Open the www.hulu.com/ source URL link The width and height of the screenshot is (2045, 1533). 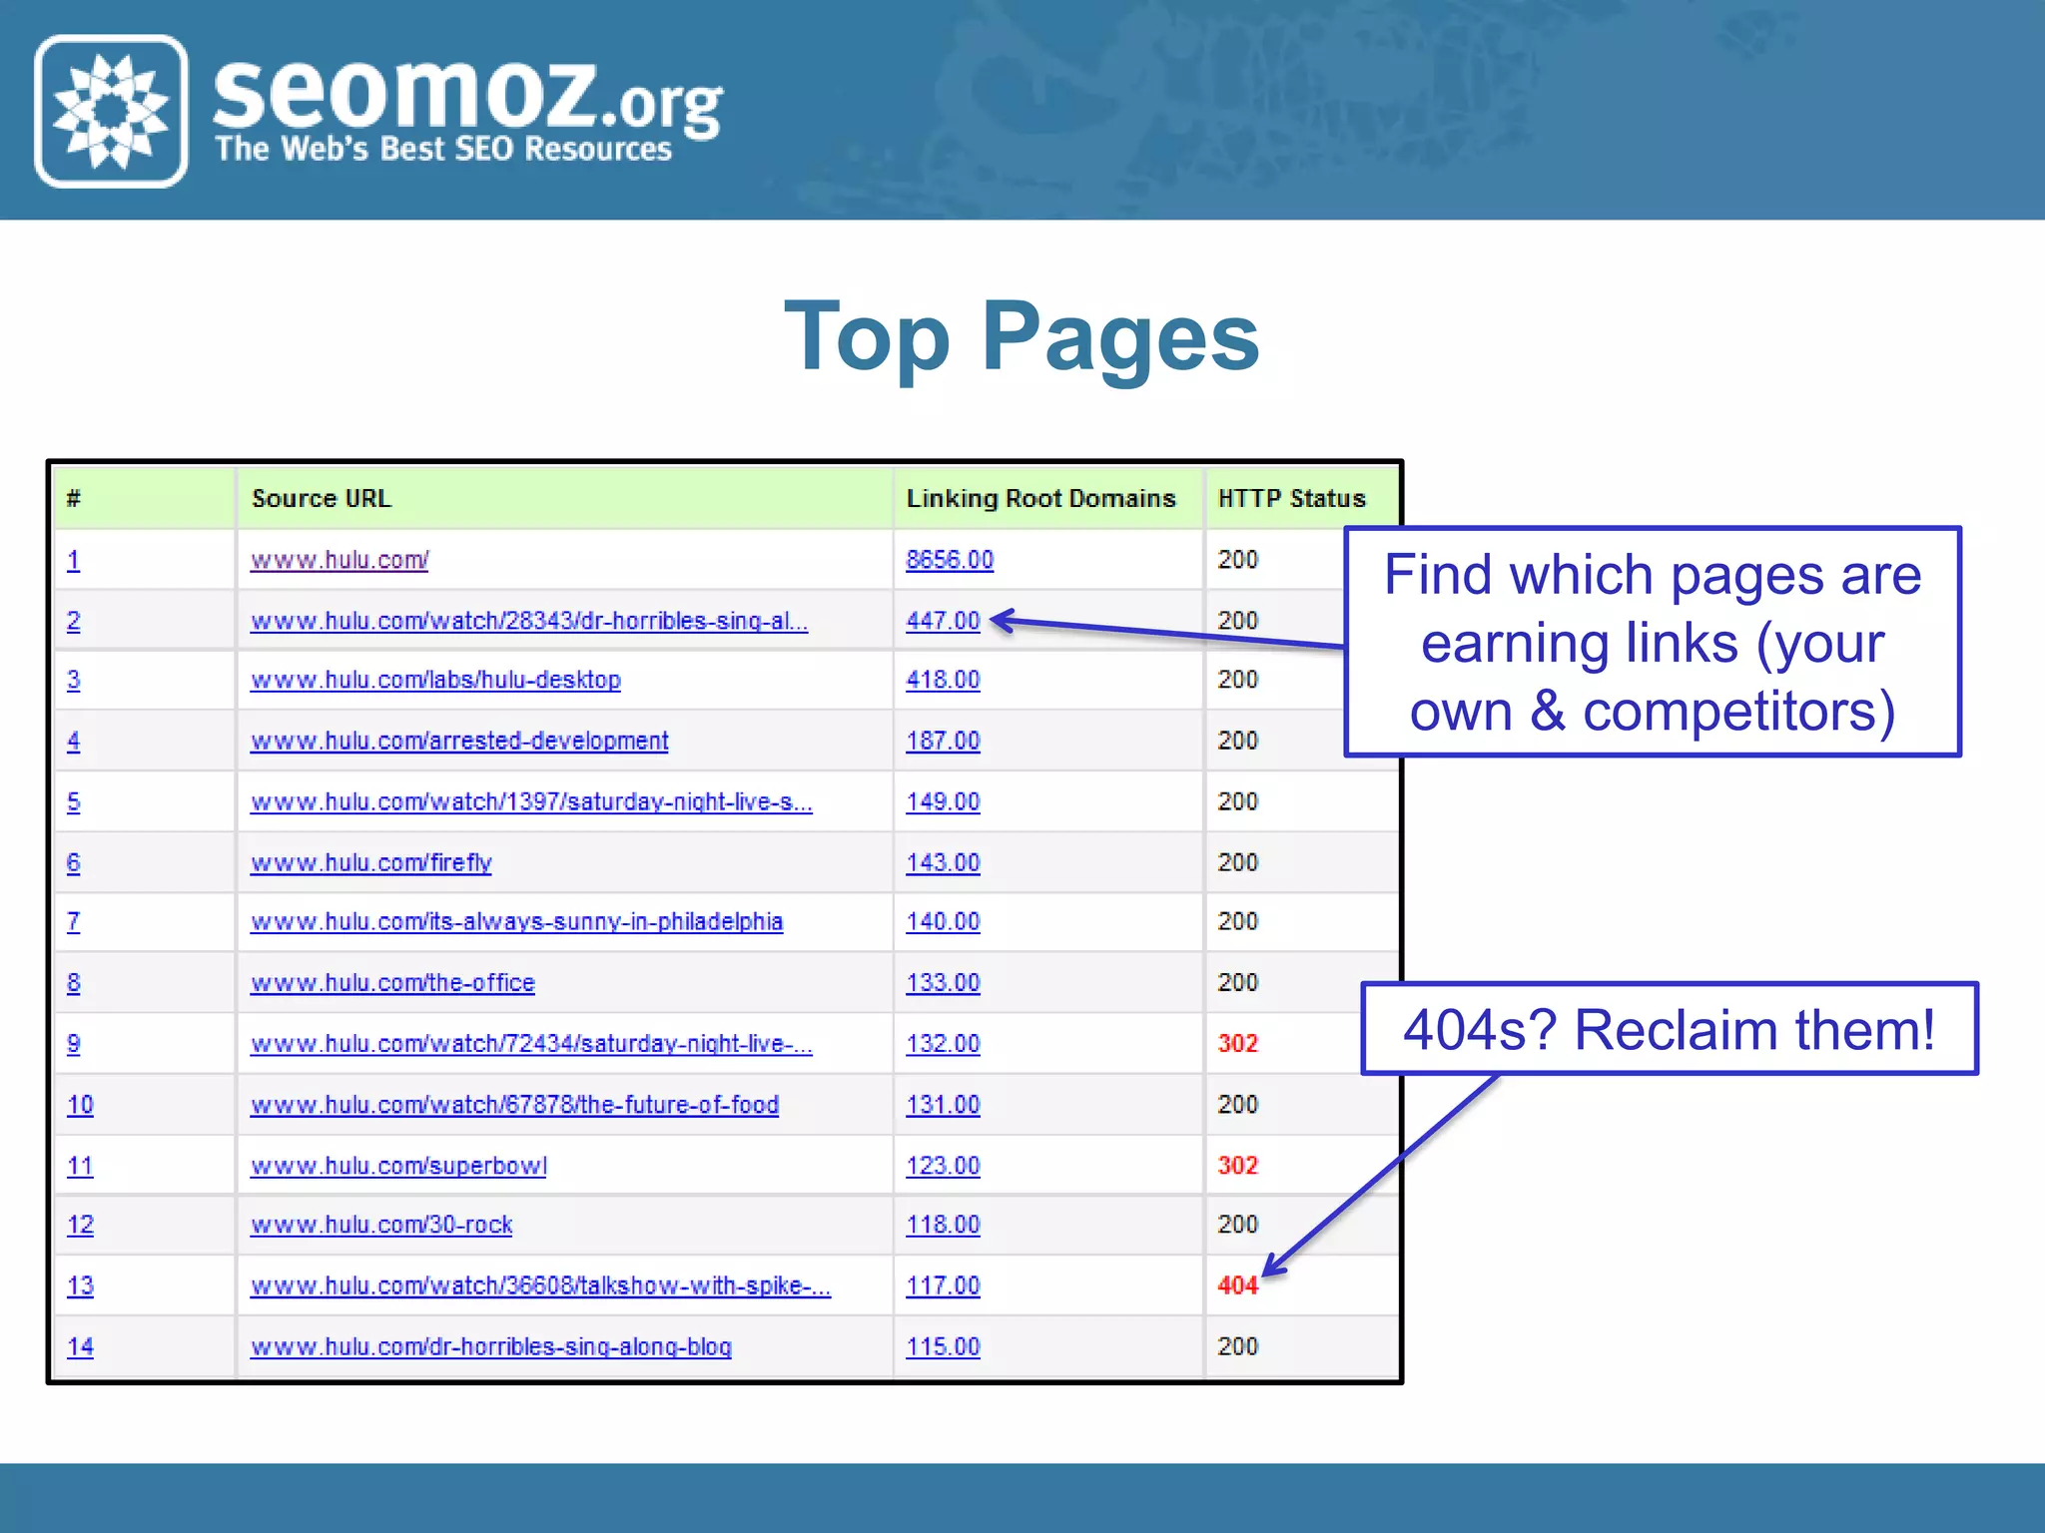pos(340,560)
